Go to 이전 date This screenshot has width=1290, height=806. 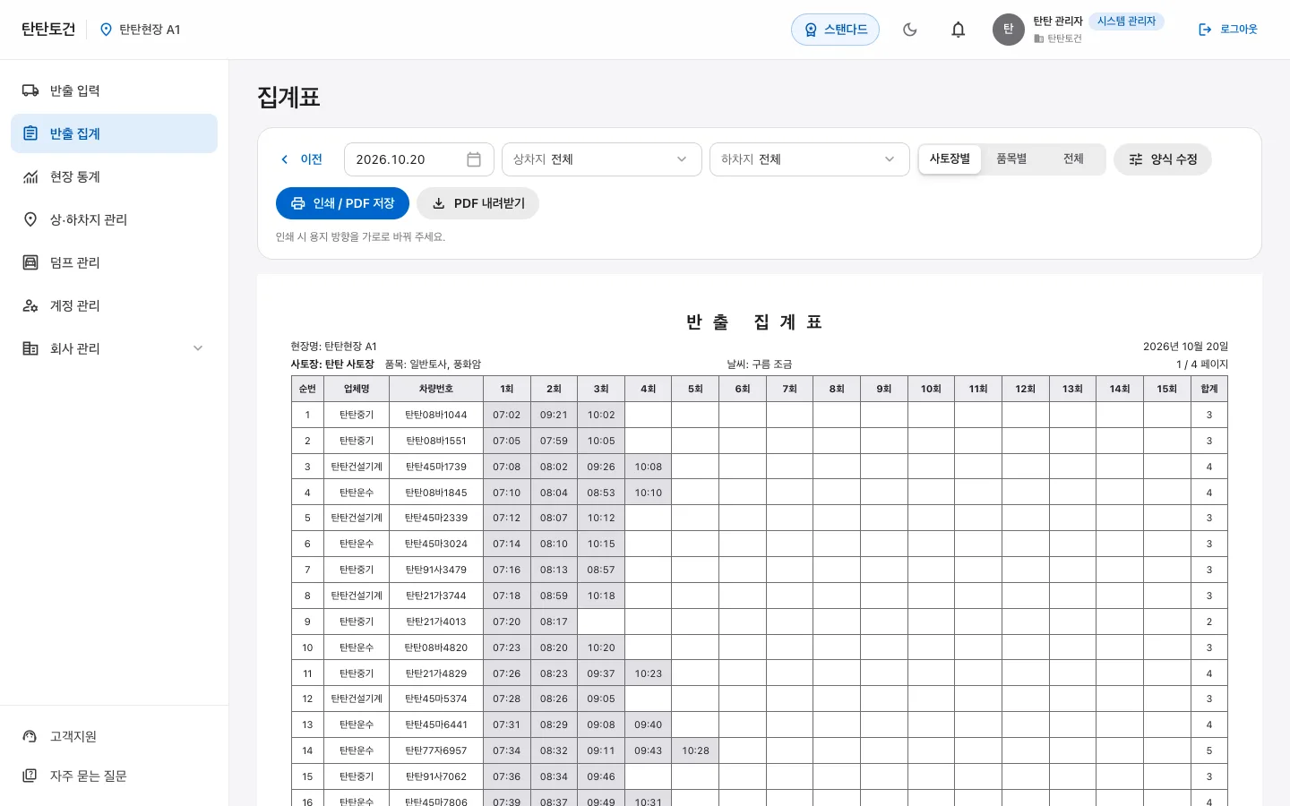click(301, 159)
